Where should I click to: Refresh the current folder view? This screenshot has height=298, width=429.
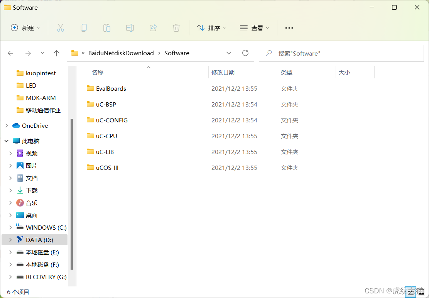tap(245, 53)
